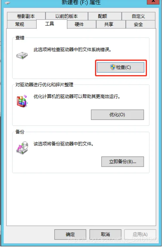
Task: Go to the 自定义 tab
Action: [139, 16]
